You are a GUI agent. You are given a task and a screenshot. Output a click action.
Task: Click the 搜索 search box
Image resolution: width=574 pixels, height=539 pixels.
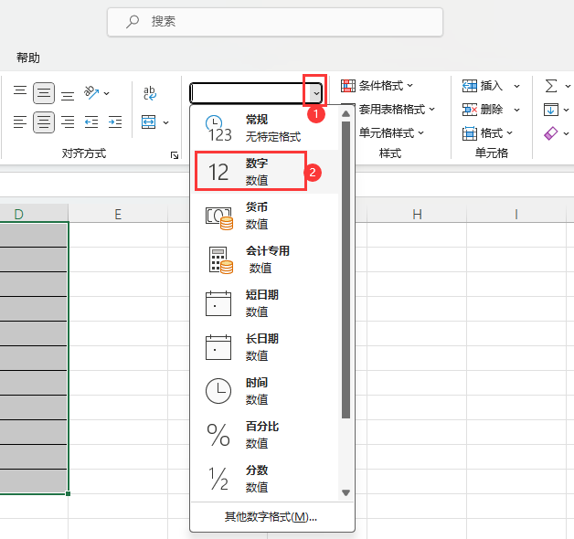tap(275, 22)
